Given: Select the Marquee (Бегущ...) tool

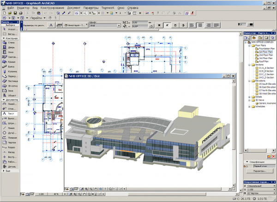Looking at the screenshot, I should click(10, 34).
